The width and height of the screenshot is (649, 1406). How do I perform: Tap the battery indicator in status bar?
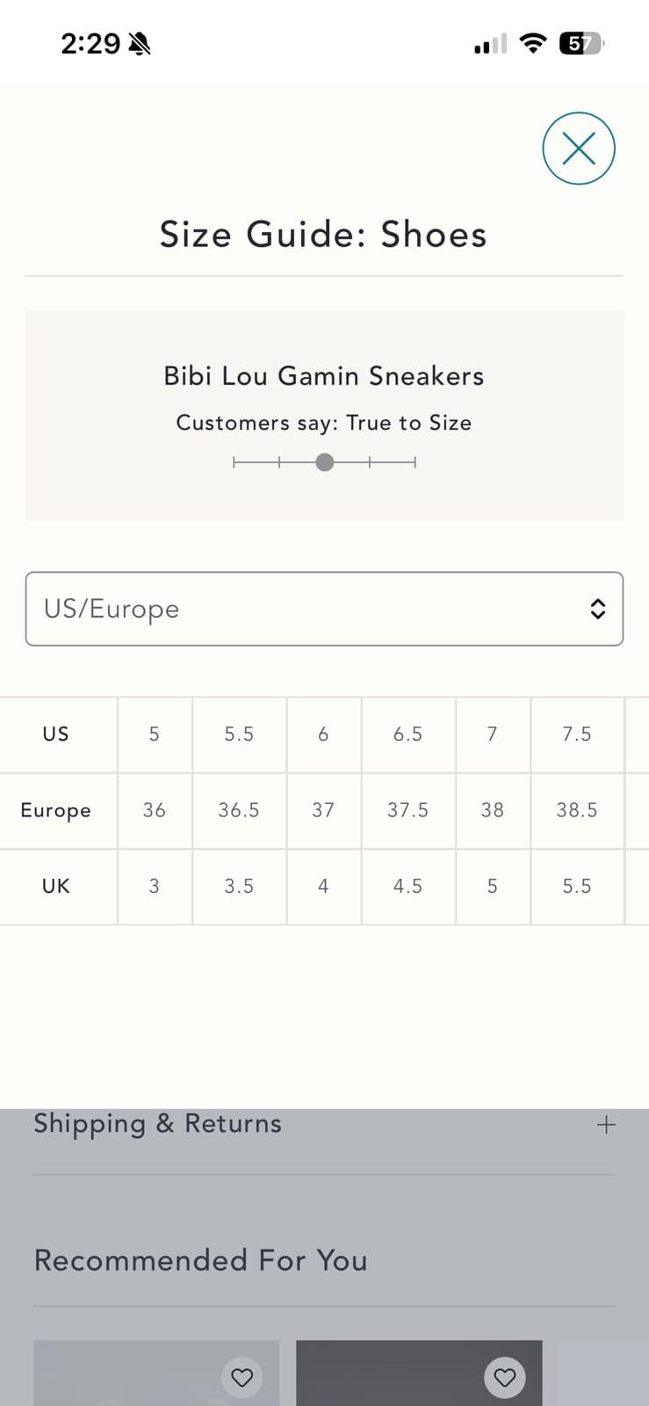[x=582, y=43]
